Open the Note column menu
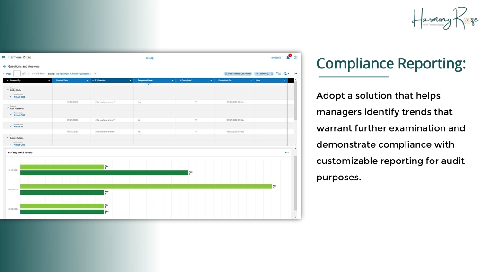484x272 pixels. click(285, 80)
